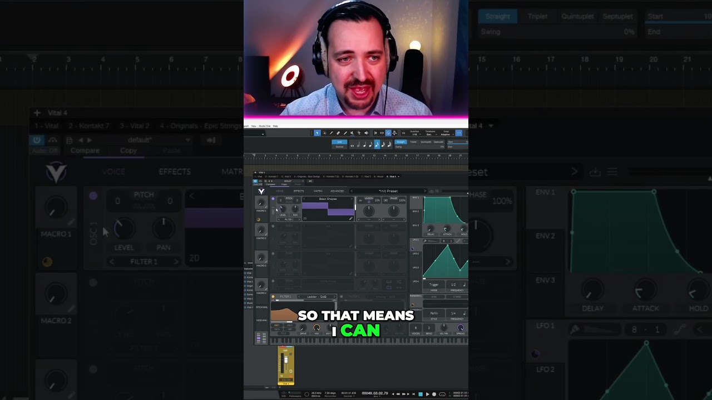Click the mixer channel volume fader

point(286,360)
